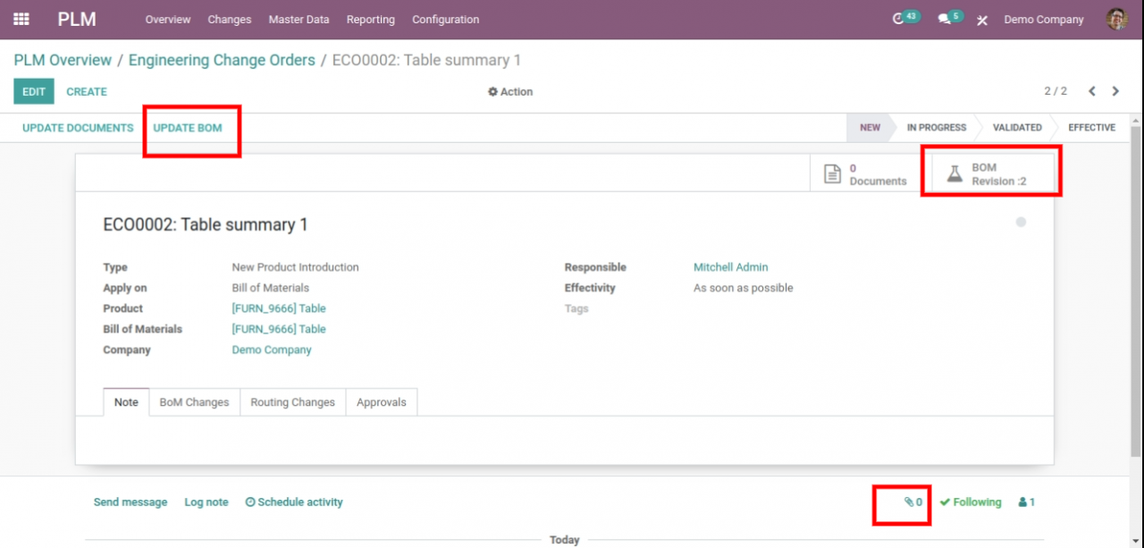Viewport: 1144px width, 548px height.
Task: Toggle Following status for this record
Action: [971, 502]
